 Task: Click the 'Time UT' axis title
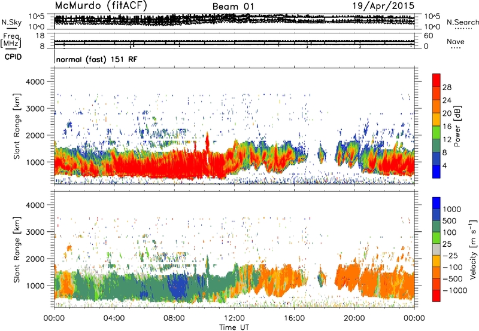pos(234,327)
